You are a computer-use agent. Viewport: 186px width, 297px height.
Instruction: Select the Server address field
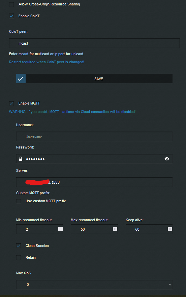(x=94, y=182)
